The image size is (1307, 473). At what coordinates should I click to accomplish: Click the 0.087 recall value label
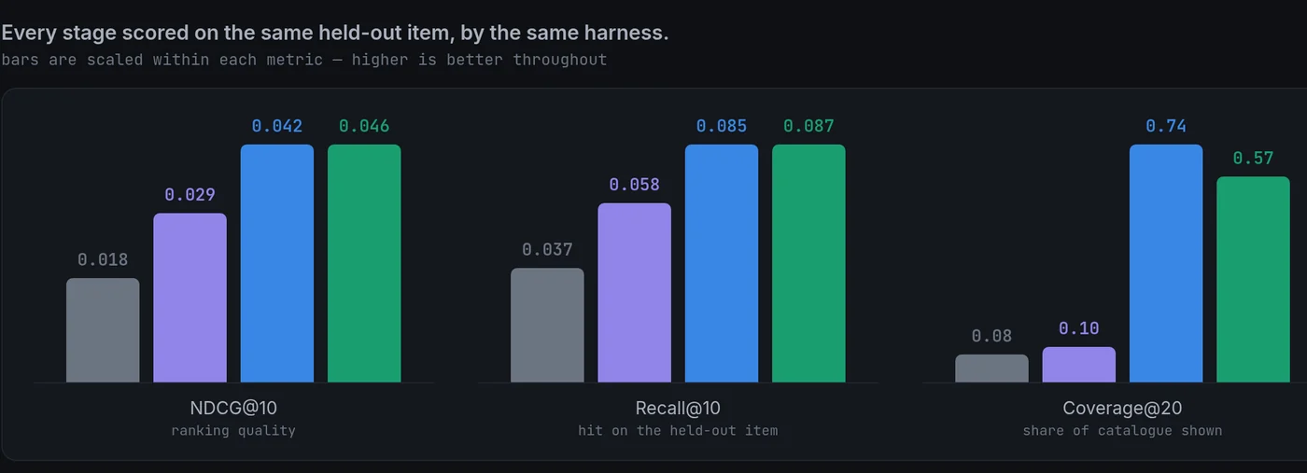click(808, 126)
